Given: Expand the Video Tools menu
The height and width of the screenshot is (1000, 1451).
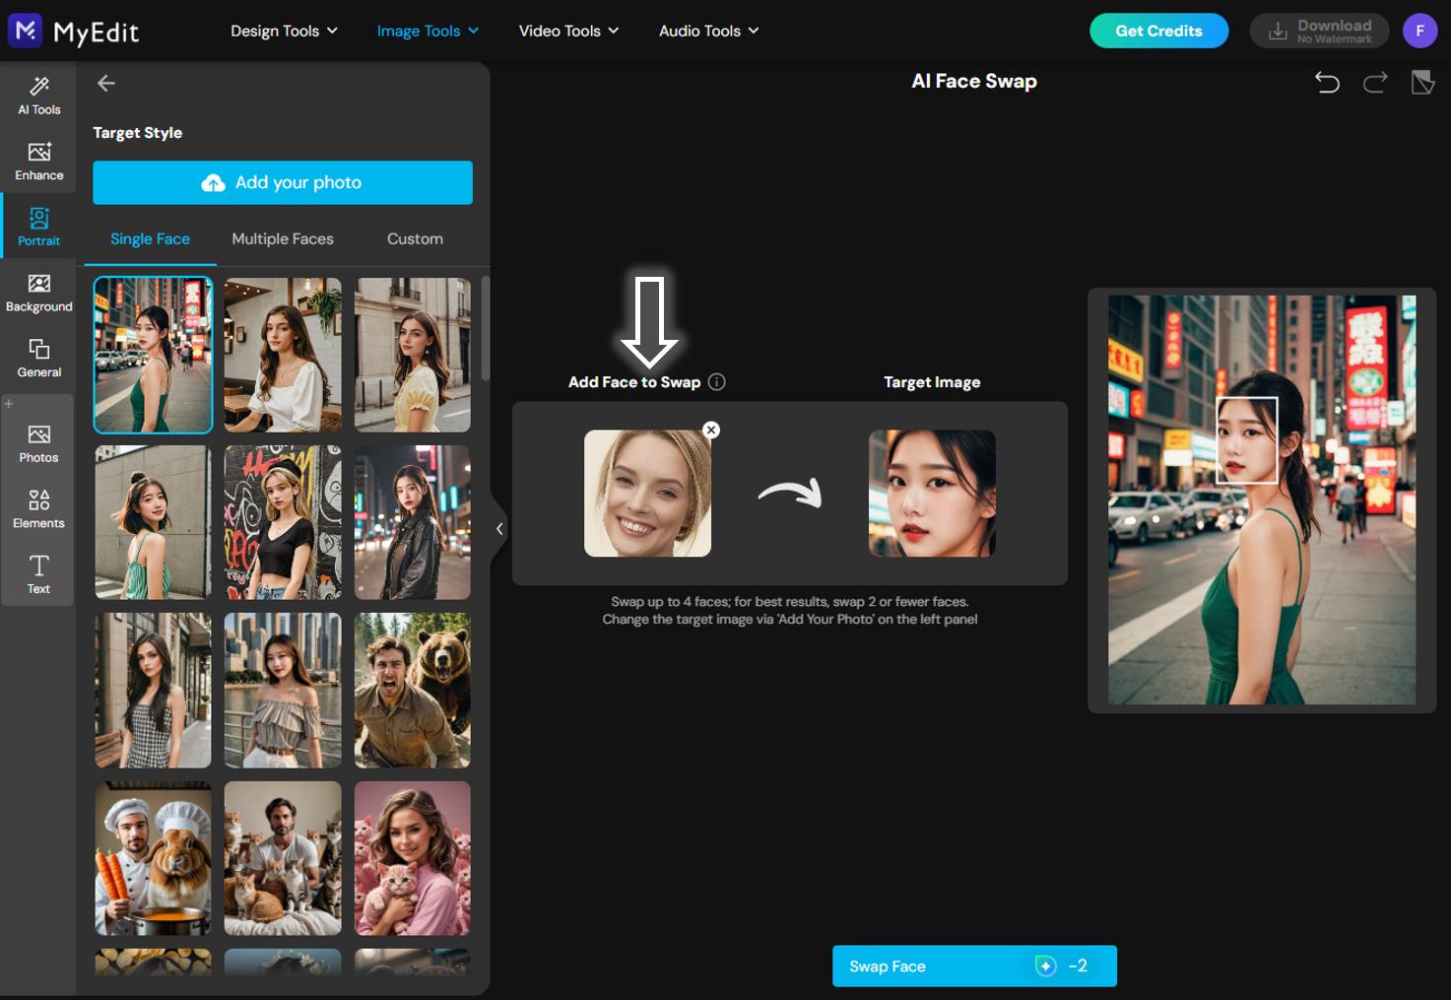Looking at the screenshot, I should [x=568, y=31].
